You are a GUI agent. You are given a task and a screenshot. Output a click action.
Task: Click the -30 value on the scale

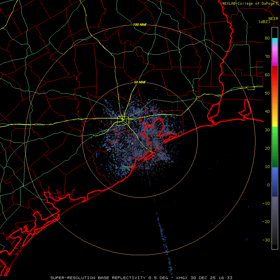pos(266,240)
